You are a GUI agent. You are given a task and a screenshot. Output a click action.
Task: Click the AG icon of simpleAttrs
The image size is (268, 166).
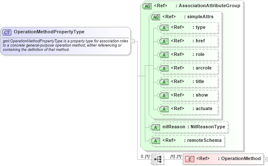(x=156, y=17)
